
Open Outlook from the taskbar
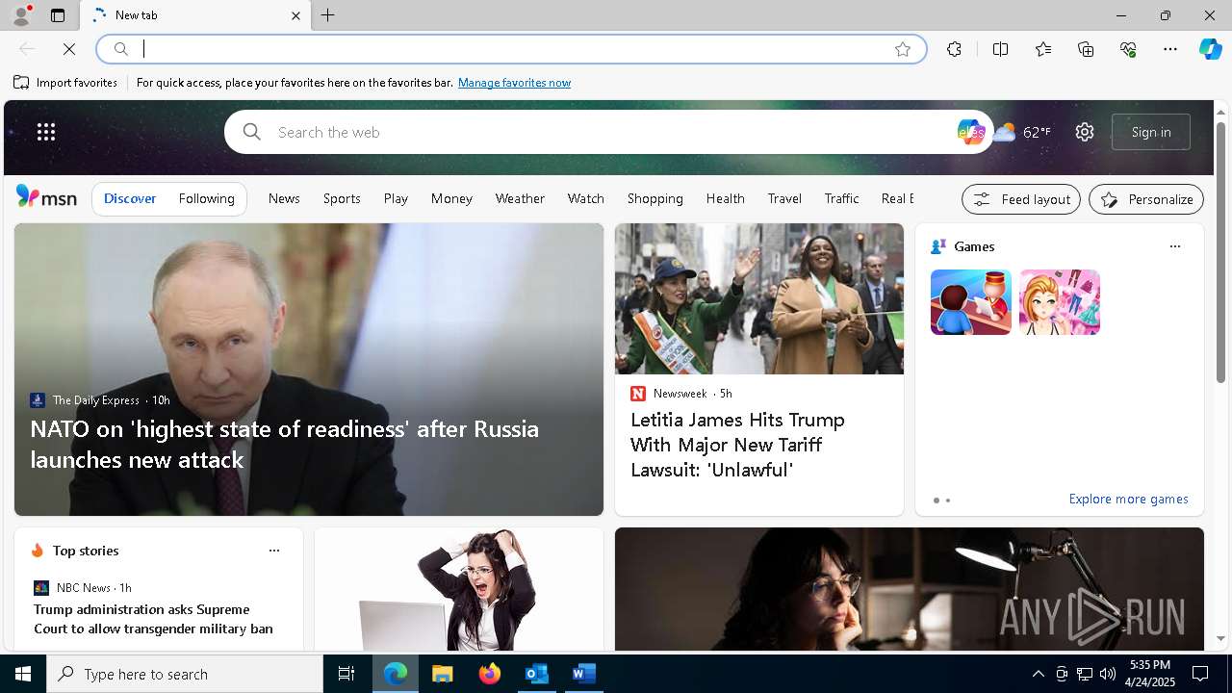(x=536, y=674)
